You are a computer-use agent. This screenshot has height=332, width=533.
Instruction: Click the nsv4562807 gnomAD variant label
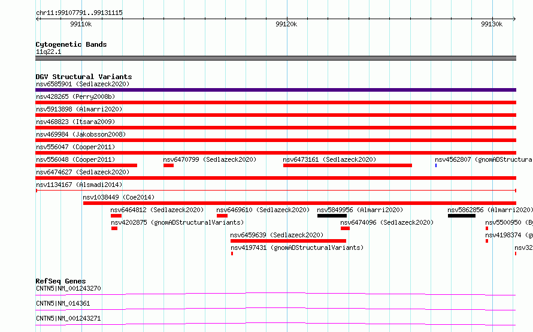click(x=483, y=159)
